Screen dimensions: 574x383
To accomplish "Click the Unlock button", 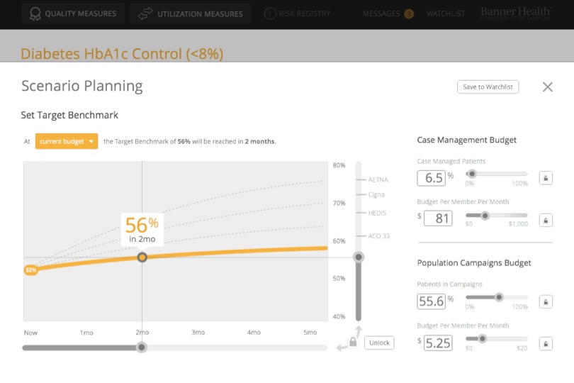I will 379,343.
